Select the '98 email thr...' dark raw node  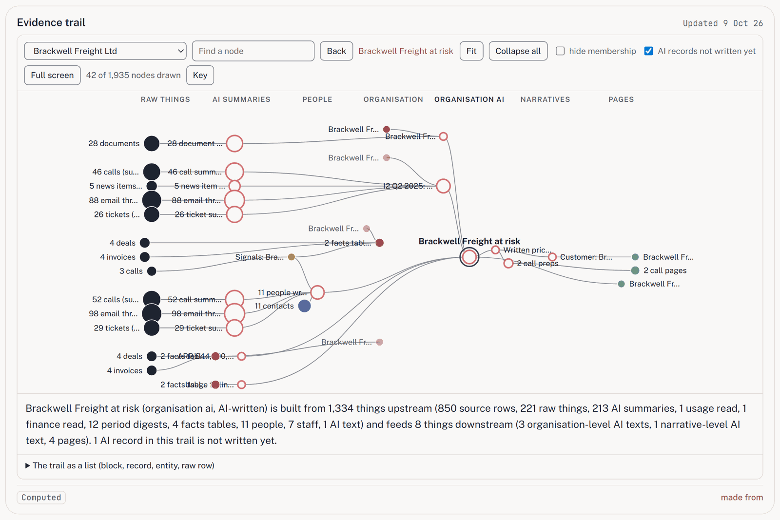pos(152,313)
